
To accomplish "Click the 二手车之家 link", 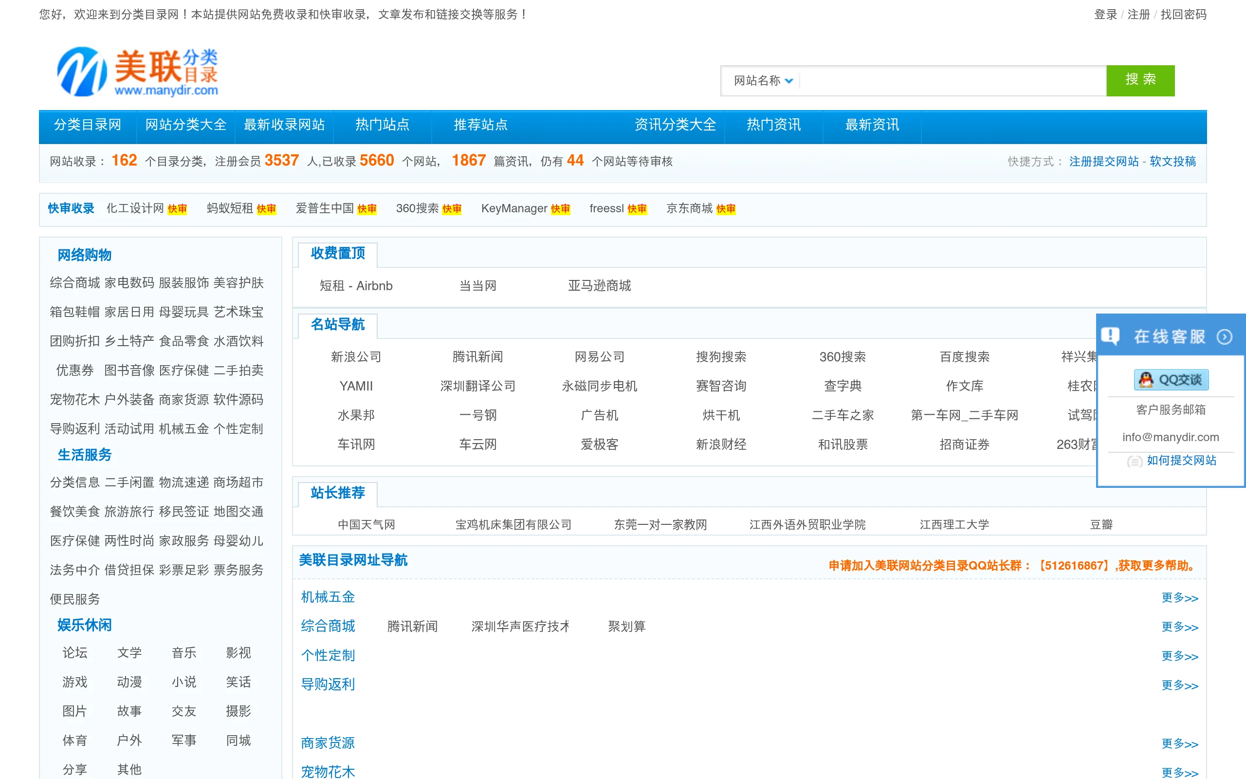I will [x=843, y=415].
